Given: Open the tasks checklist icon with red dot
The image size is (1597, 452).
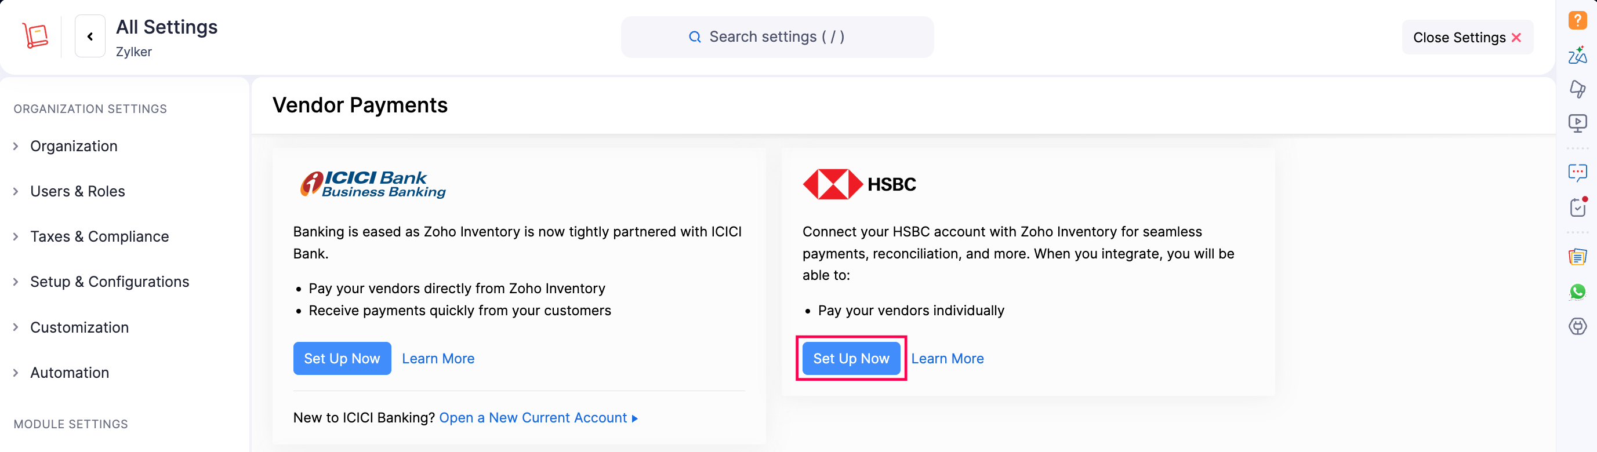Looking at the screenshot, I should [x=1578, y=208].
